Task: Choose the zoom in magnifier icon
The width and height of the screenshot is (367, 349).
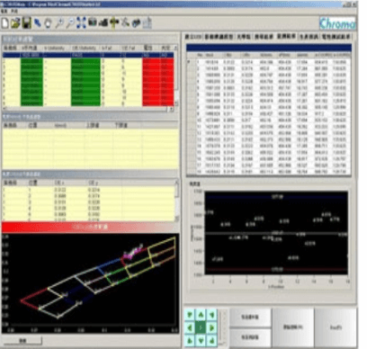Action: coord(59,23)
